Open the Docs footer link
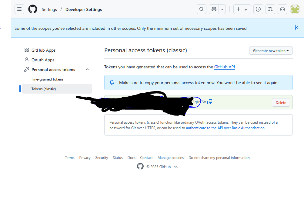The height and width of the screenshot is (213, 304). 131,158
